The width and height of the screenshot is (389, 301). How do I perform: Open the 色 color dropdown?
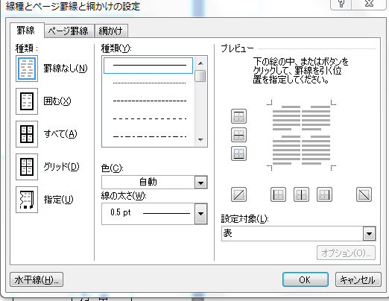[154, 183]
